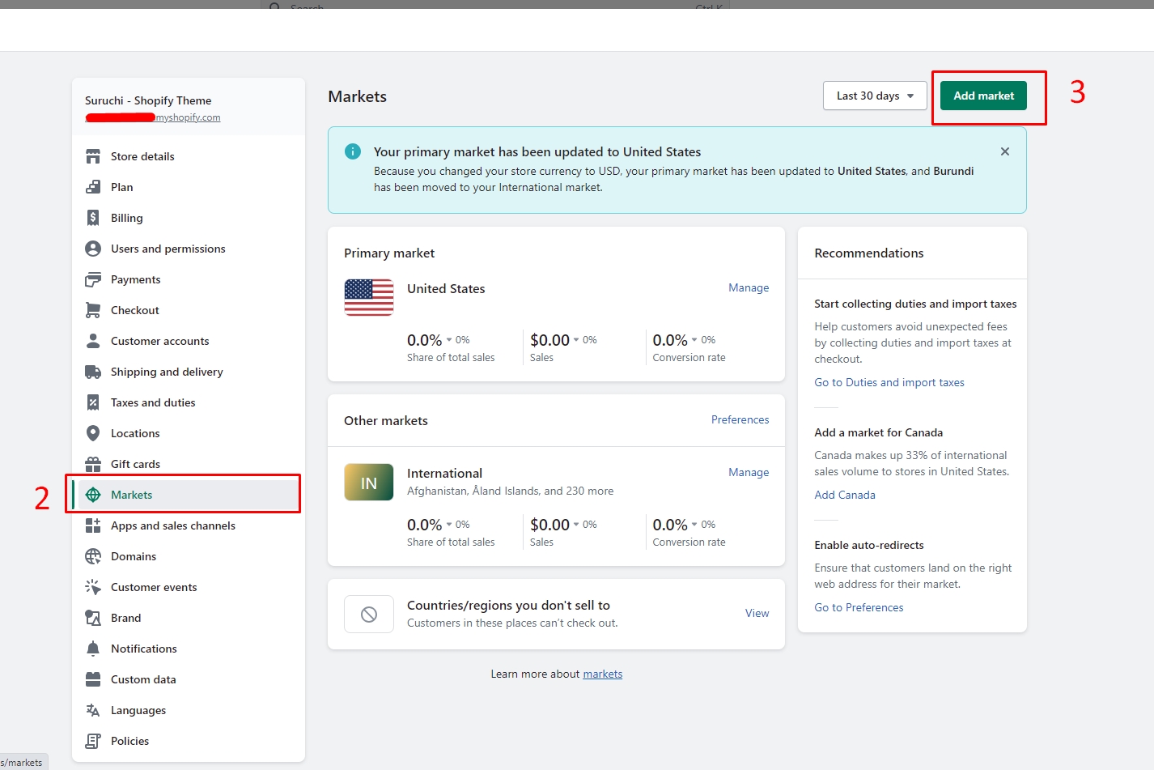This screenshot has height=770, width=1154.
Task: Click the Languages translate icon
Action: coord(93,710)
